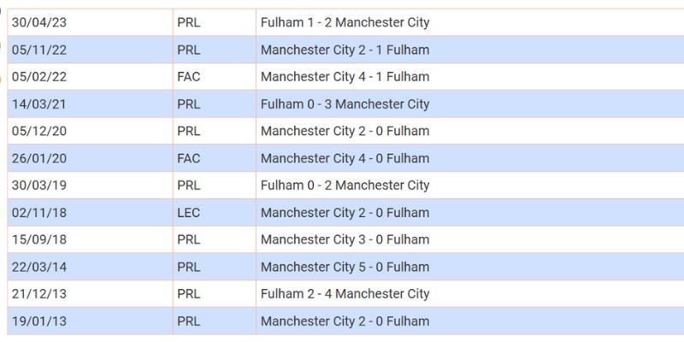The image size is (684, 342).
Task: Click the Manchester City 4 - 0 Fulham result
Action: click(x=345, y=158)
